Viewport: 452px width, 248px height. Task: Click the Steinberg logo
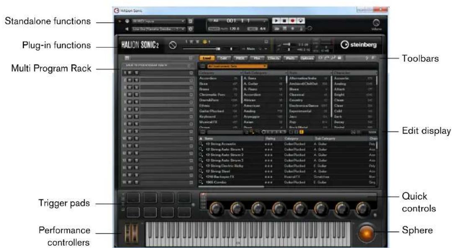pos(359,45)
